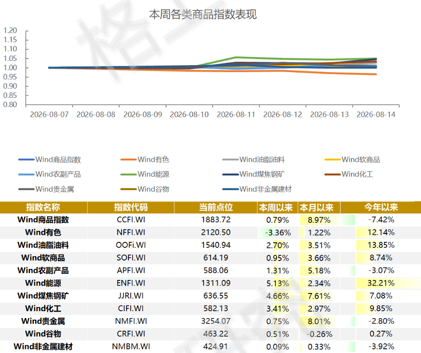Screen dimensions: 421x353
Task: Select legend entry Wind谷物
Action: 145,189
